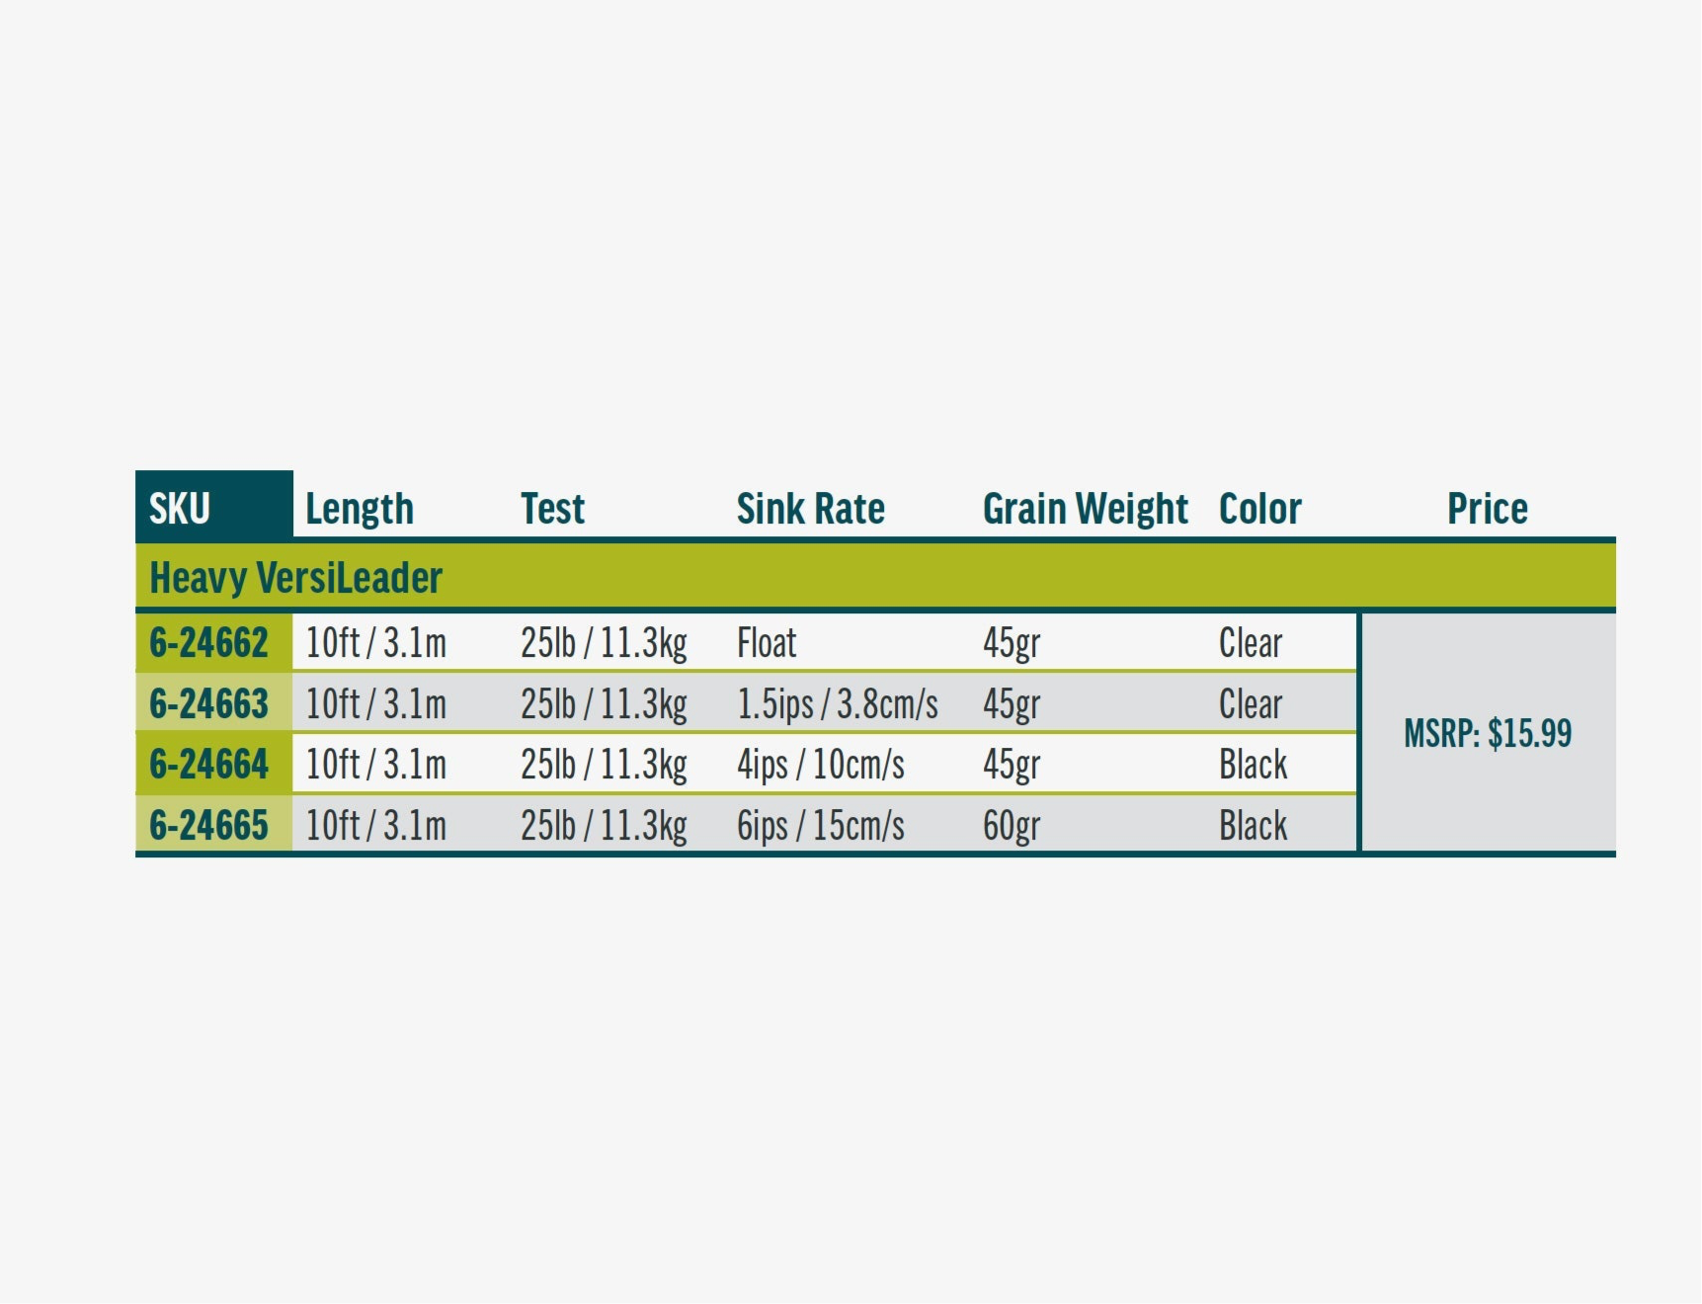
Task: Select the 60gr grain weight cell
Action: 1011,825
